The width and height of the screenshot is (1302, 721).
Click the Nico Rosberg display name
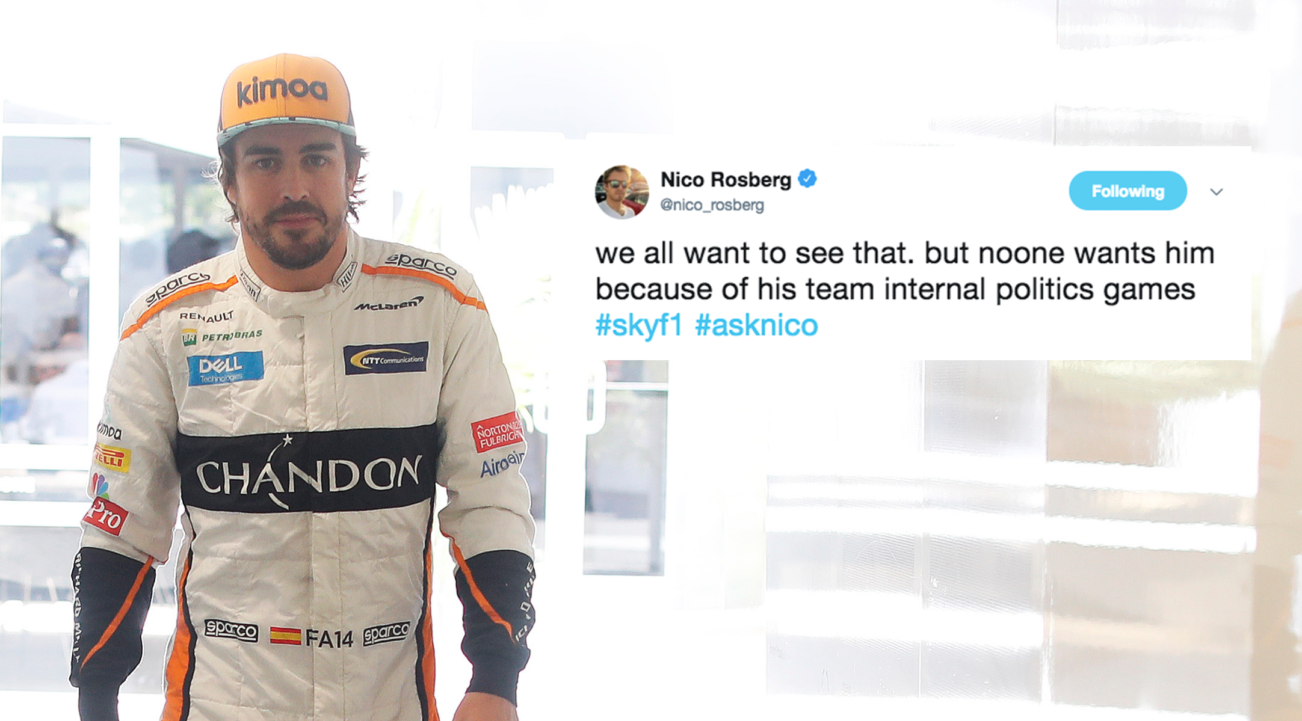tap(726, 179)
